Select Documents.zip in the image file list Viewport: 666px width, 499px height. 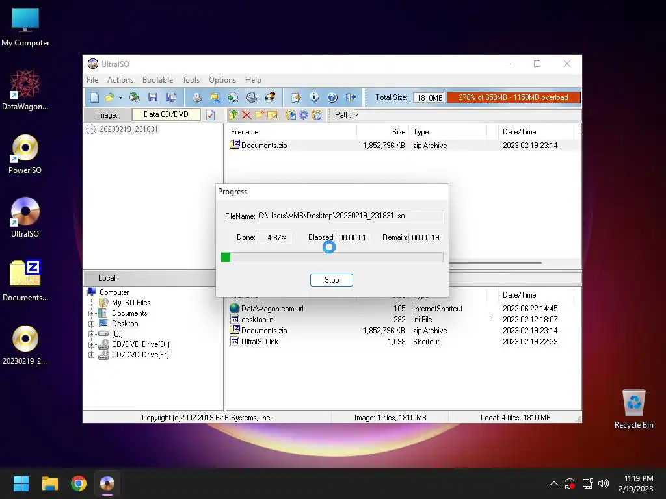(264, 146)
